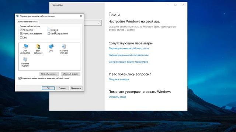Click the Получить помощь link
Screen dimensions: 236x132
(119, 79)
